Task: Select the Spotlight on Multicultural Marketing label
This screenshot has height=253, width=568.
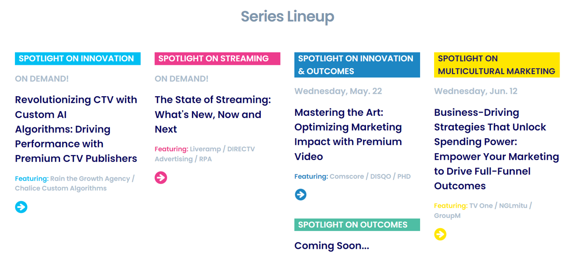Action: (x=497, y=65)
